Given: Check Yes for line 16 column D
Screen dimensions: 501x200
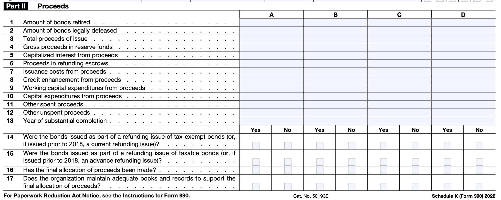Looking at the screenshot, I should (447, 170).
